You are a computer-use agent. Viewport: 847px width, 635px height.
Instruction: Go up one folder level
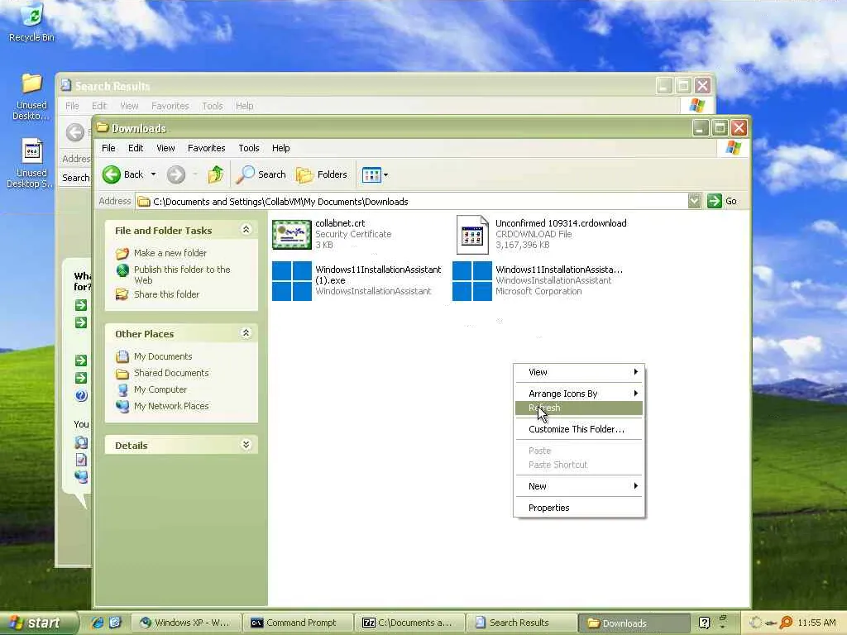pos(216,174)
